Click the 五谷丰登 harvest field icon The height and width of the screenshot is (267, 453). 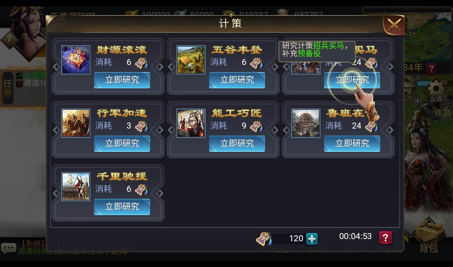click(x=191, y=60)
